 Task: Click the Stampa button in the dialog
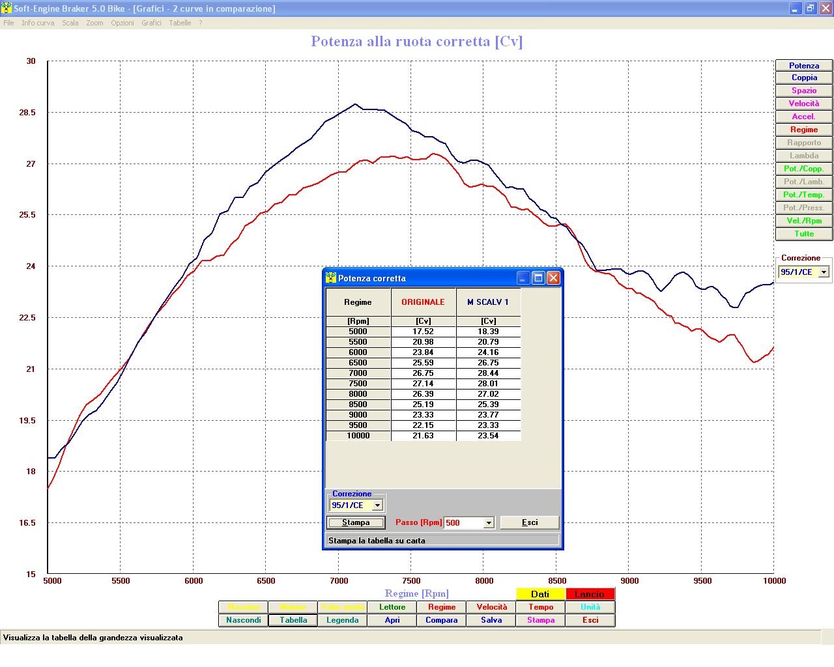coord(356,522)
